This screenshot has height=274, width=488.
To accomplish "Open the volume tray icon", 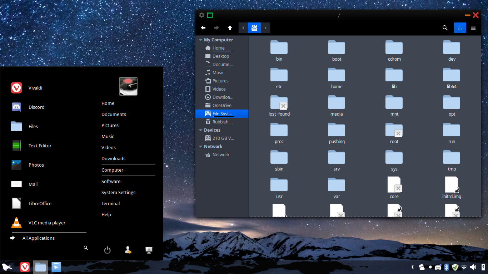I will click(473, 267).
